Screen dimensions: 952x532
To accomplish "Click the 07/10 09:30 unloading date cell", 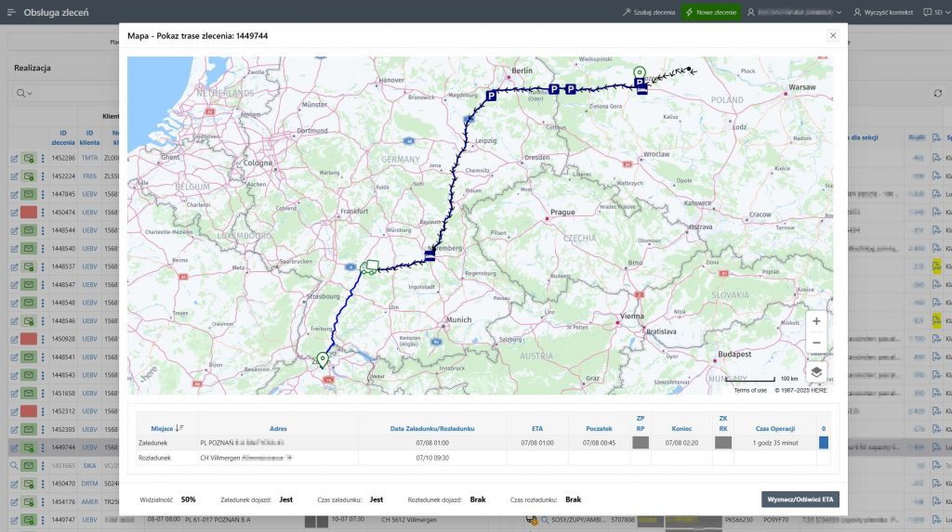I will pyautogui.click(x=432, y=458).
